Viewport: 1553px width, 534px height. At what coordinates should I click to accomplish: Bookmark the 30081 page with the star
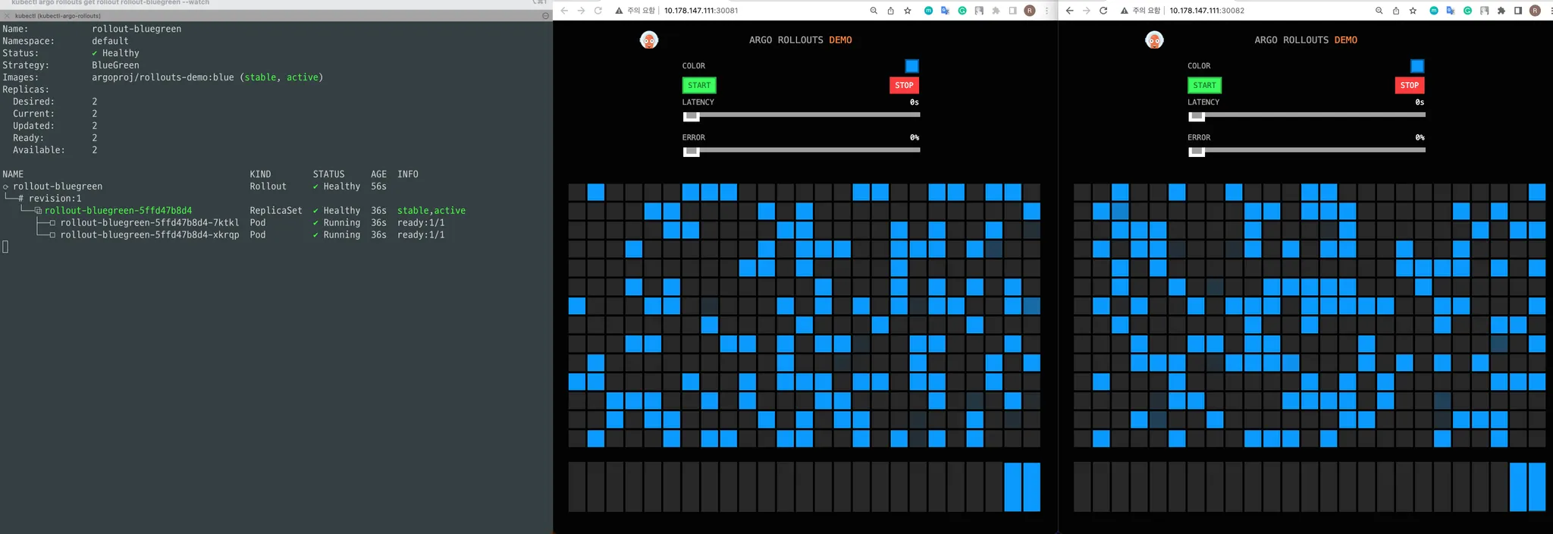tap(908, 11)
